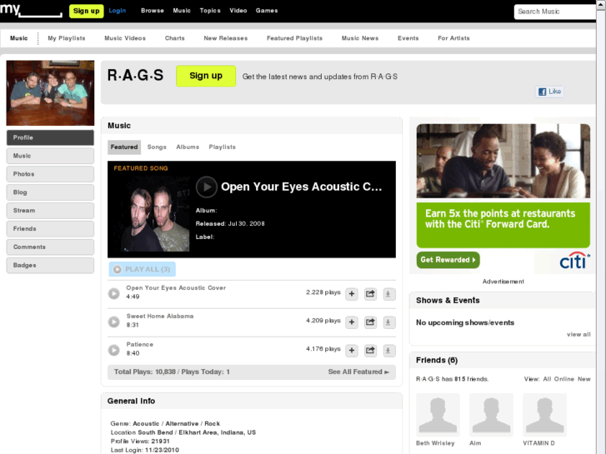Image resolution: width=606 pixels, height=454 pixels.
Task: Open Featured Playlists tab
Action: click(294, 38)
